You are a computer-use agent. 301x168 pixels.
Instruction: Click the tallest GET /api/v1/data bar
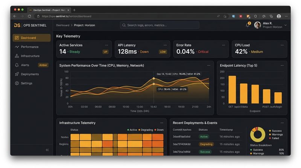[x=232, y=90]
